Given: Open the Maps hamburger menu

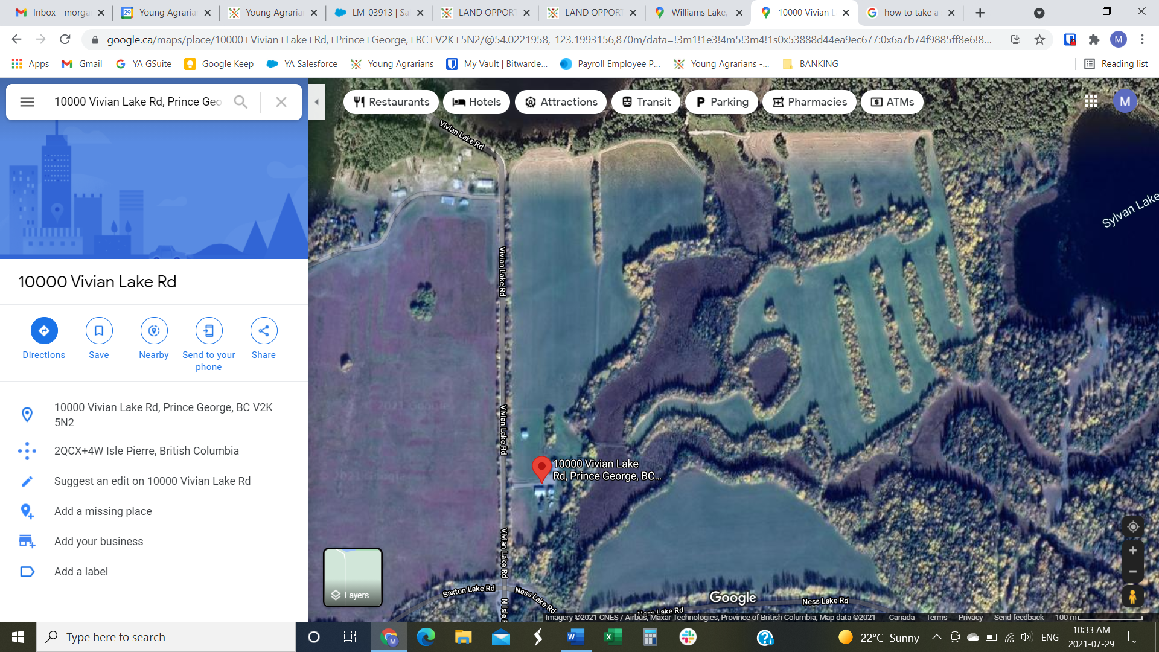Looking at the screenshot, I should [x=27, y=102].
